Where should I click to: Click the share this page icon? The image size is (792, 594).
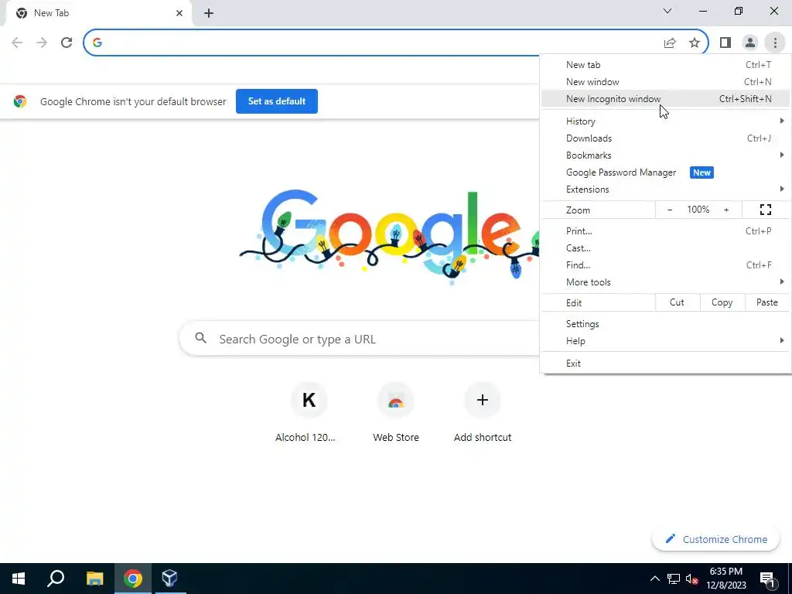(x=670, y=43)
